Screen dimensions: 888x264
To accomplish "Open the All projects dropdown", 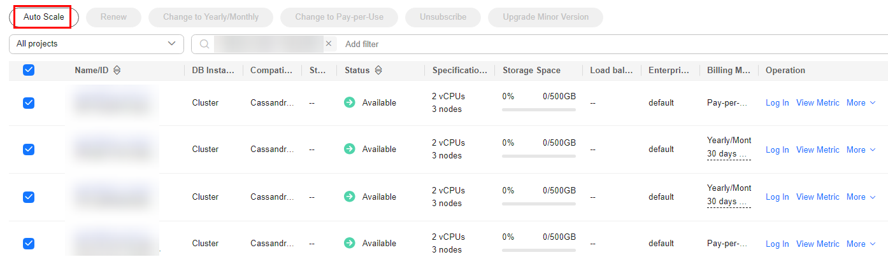I will 96,44.
